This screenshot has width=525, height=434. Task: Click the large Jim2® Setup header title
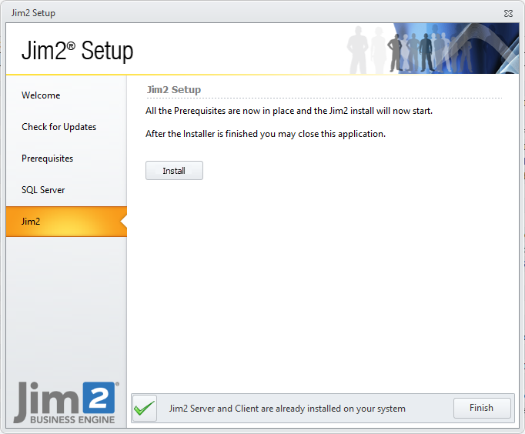[77, 51]
